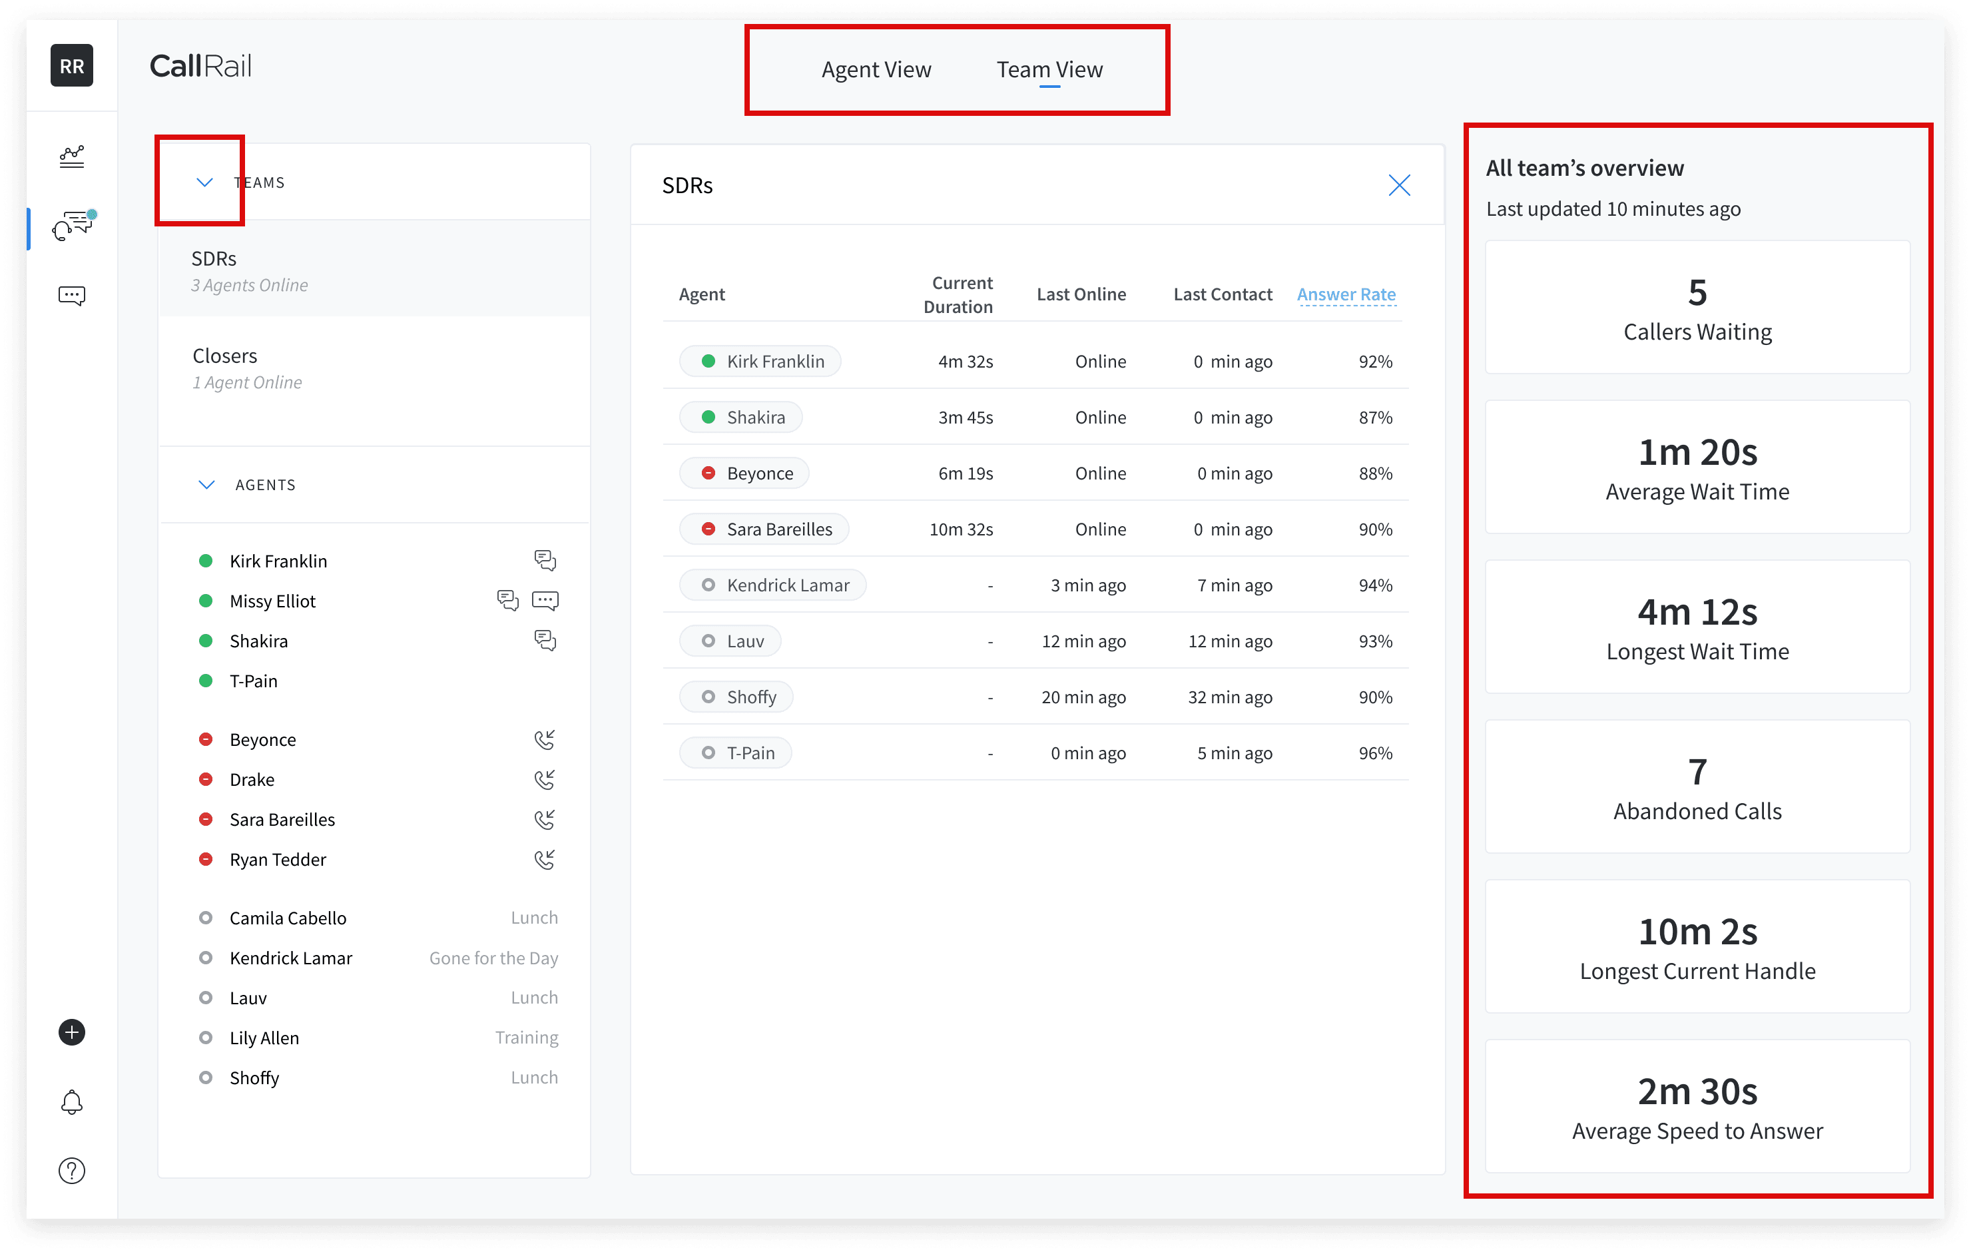Screen dimensions: 1971x1252
Task: Switch to the Agent View tab
Action: (876, 70)
